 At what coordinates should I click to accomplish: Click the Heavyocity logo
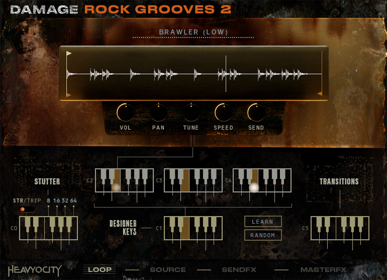coord(35,270)
